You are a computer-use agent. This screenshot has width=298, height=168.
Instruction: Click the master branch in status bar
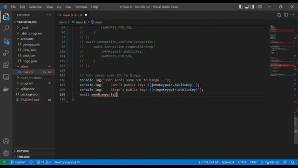click(x=18, y=162)
